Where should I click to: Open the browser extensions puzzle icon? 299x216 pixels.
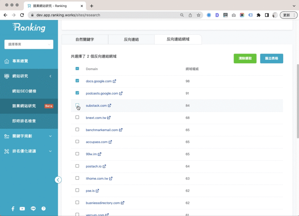coord(258,15)
